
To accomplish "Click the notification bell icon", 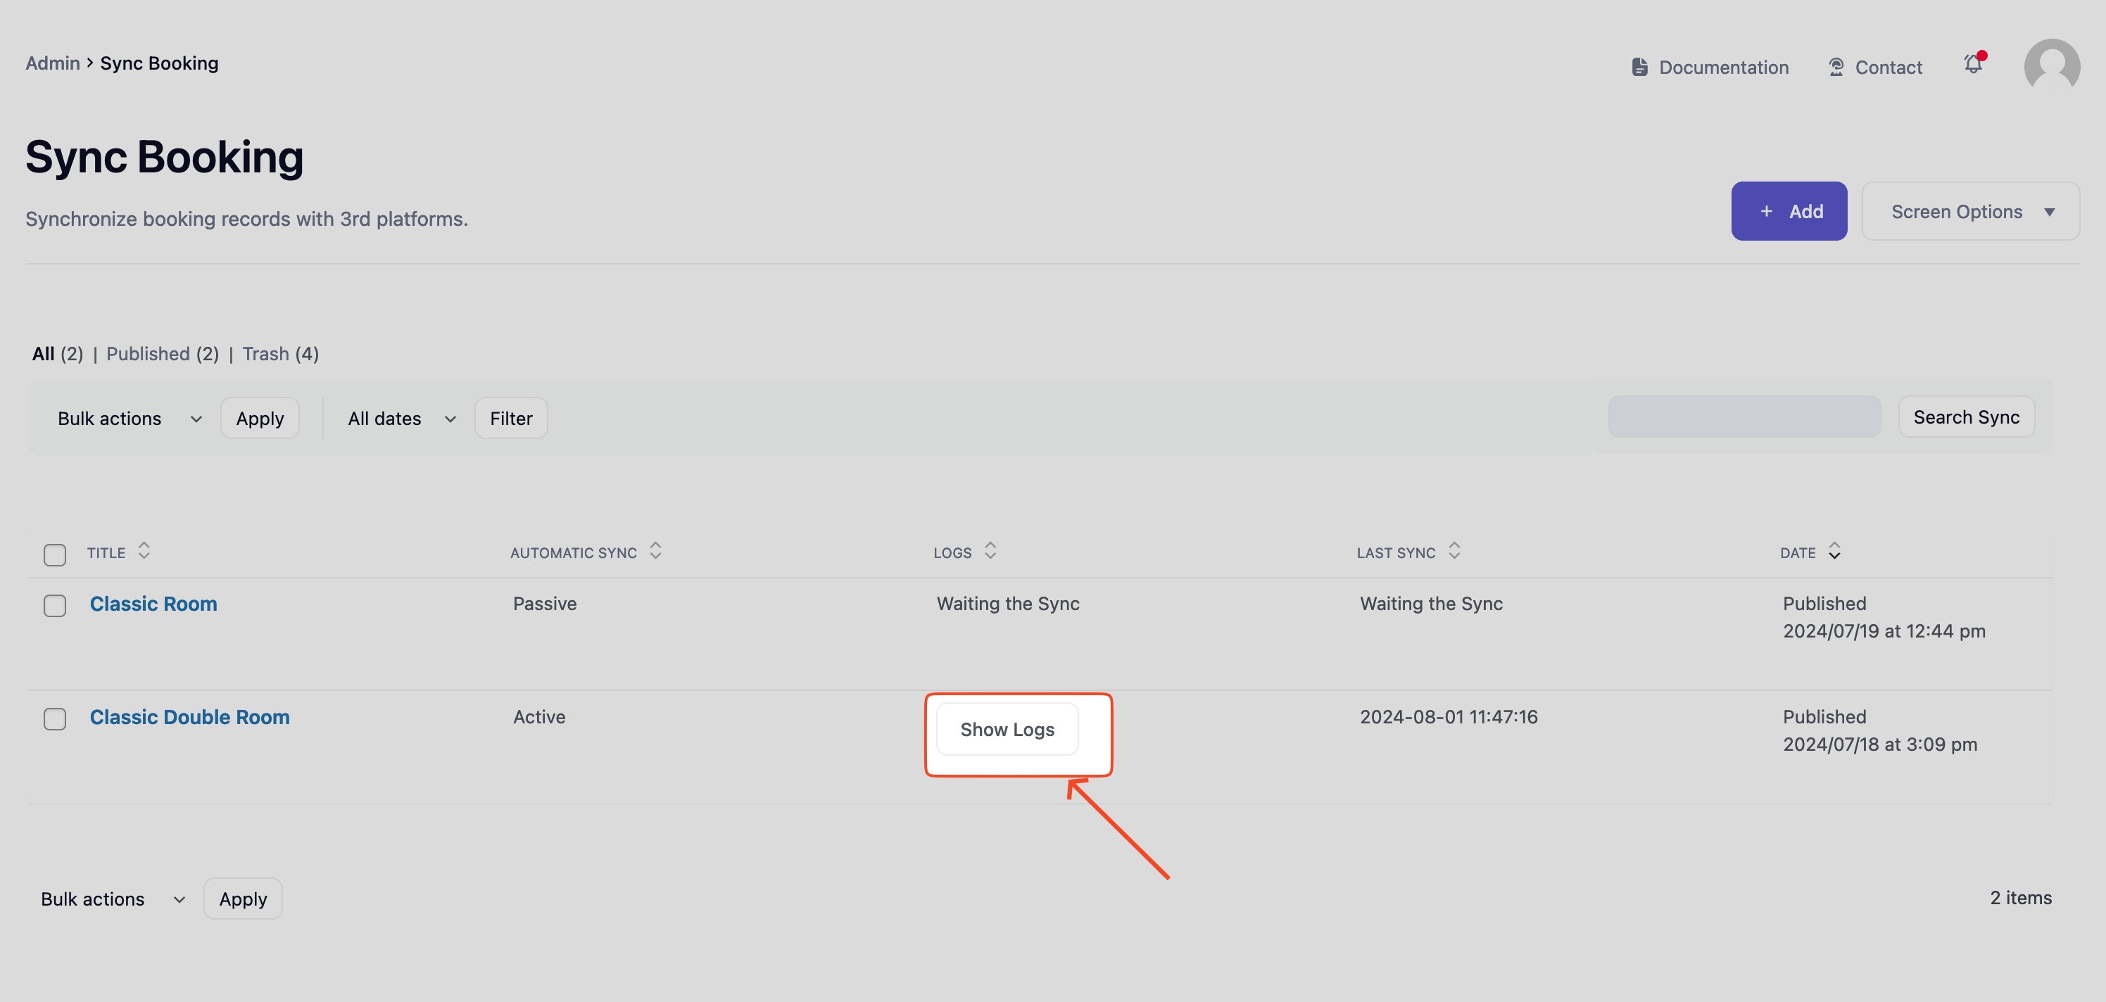I will click(1973, 65).
